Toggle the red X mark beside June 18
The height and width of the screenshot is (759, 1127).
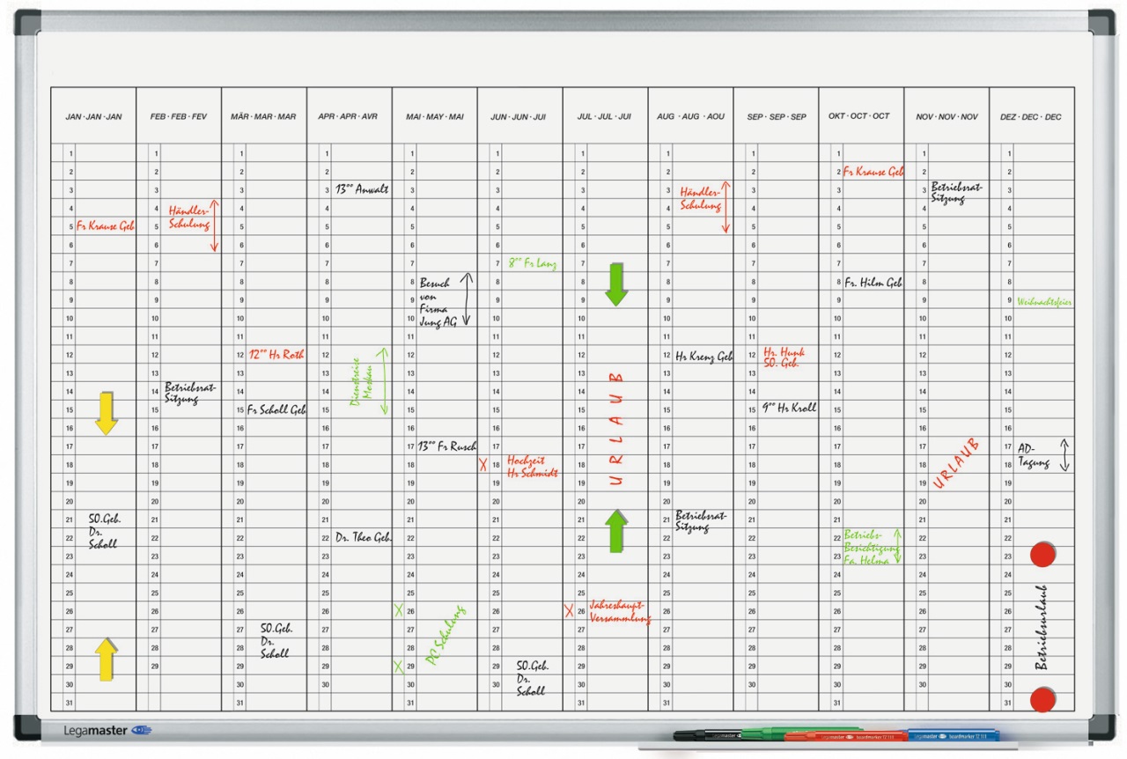482,464
